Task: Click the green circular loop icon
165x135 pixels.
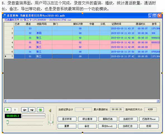Action: (40, 110)
